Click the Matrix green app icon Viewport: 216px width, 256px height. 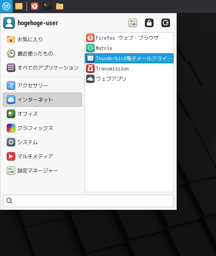tap(90, 48)
